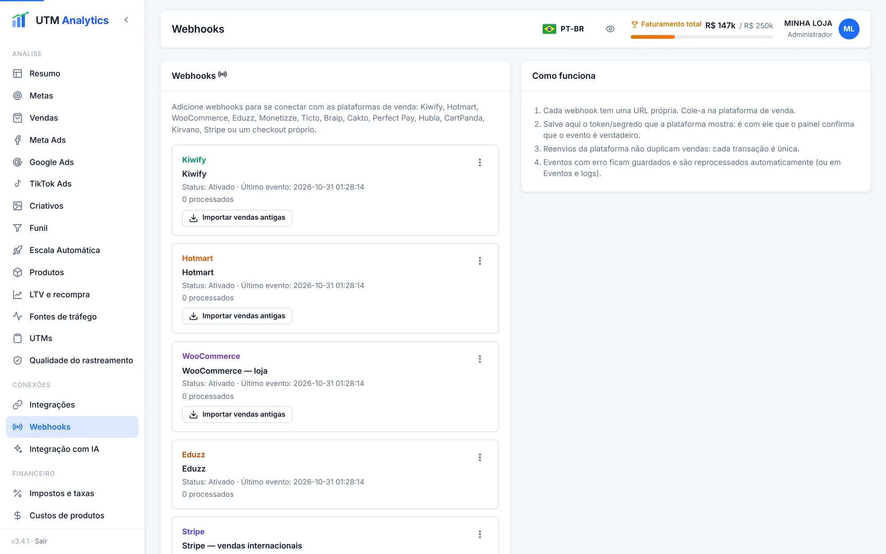
Task: Open the Resumo dashboard icon
Action: point(18,74)
